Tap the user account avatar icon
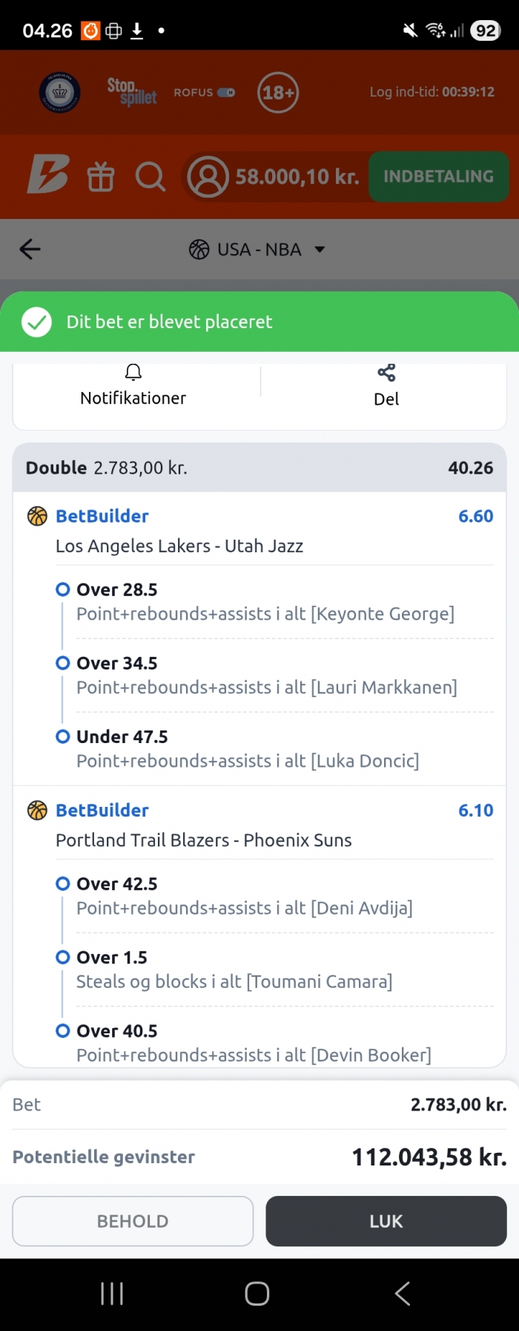This screenshot has height=1331, width=519. coord(208,177)
